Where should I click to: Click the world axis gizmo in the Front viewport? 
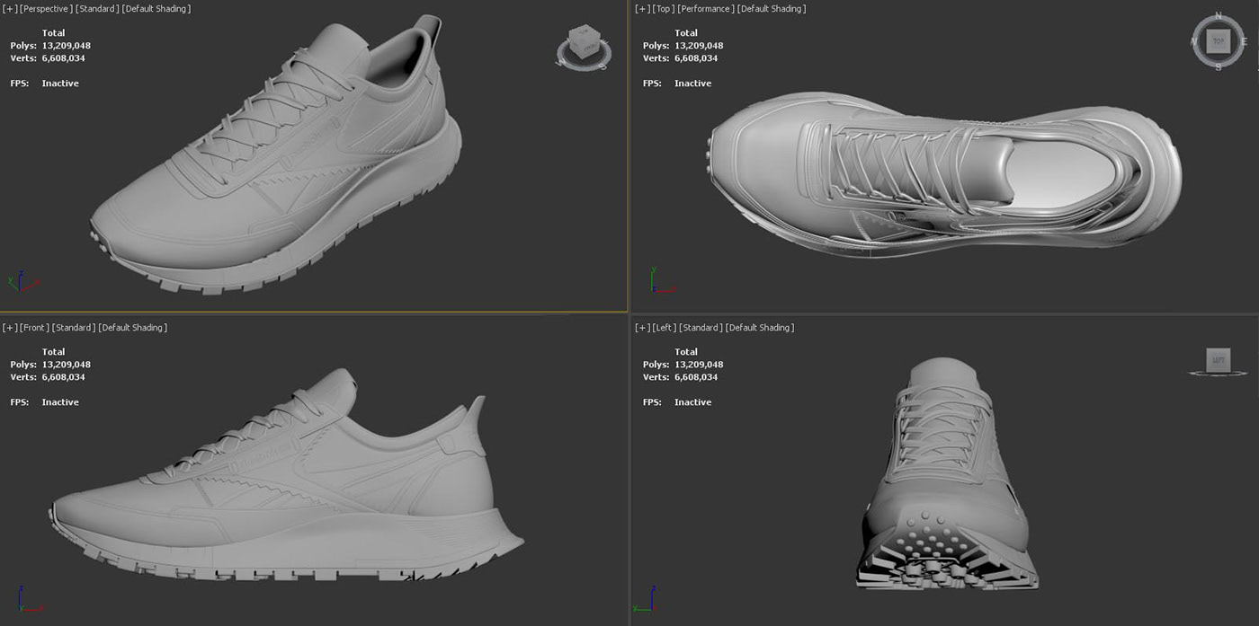[20, 600]
